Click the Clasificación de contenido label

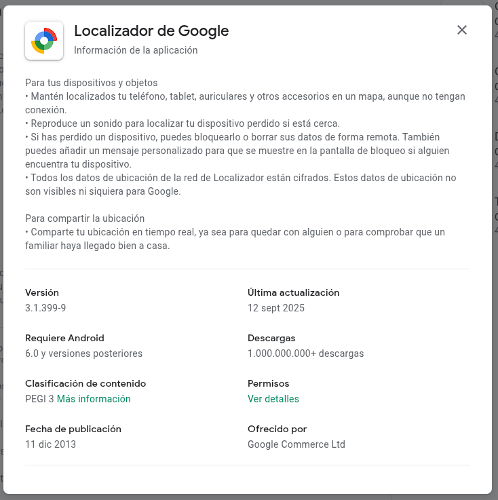(x=85, y=383)
